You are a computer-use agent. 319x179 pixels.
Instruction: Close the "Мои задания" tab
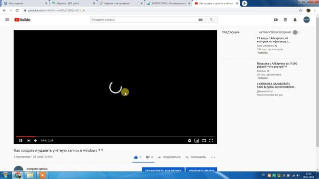[x=46, y=3]
